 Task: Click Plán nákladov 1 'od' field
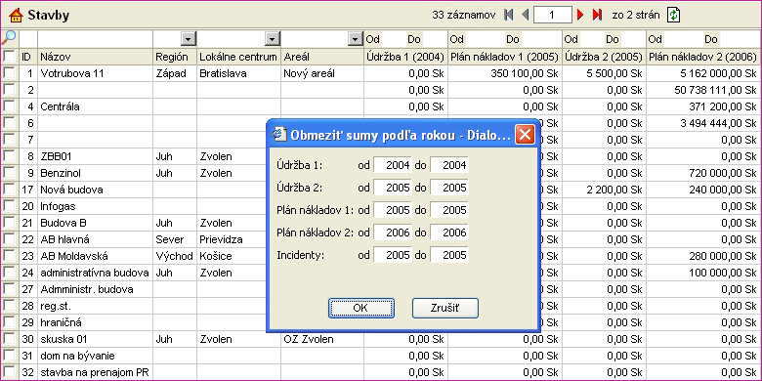393,210
